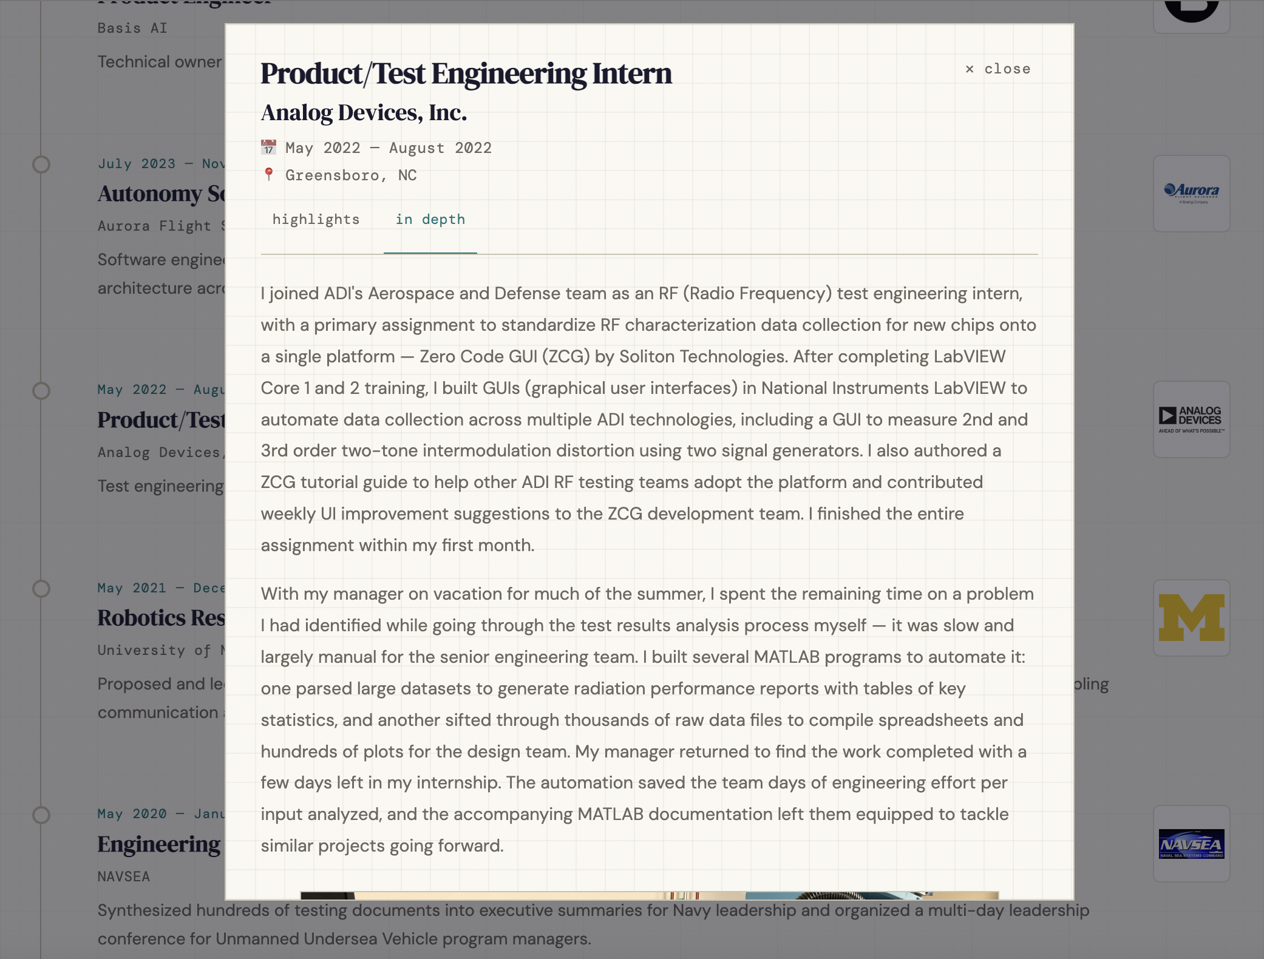Click the Analog Devices logo card
Screen dimensions: 1264x959
[1191, 419]
